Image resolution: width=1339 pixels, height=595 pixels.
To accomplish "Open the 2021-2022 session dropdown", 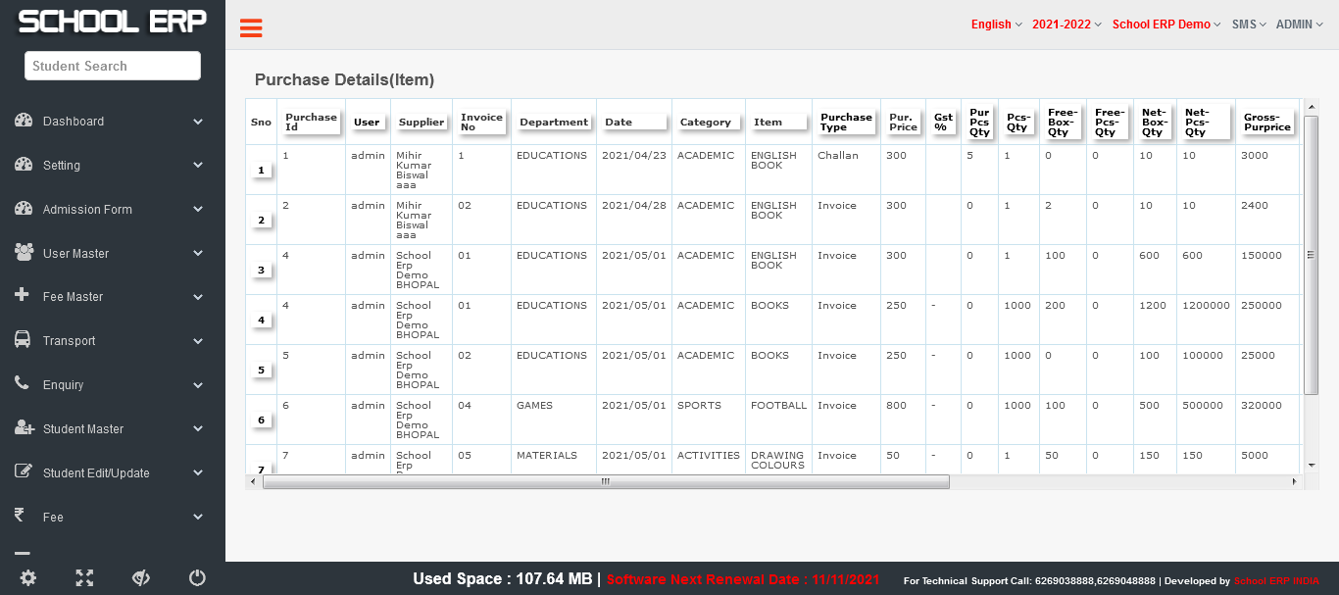I will pyautogui.click(x=1066, y=25).
